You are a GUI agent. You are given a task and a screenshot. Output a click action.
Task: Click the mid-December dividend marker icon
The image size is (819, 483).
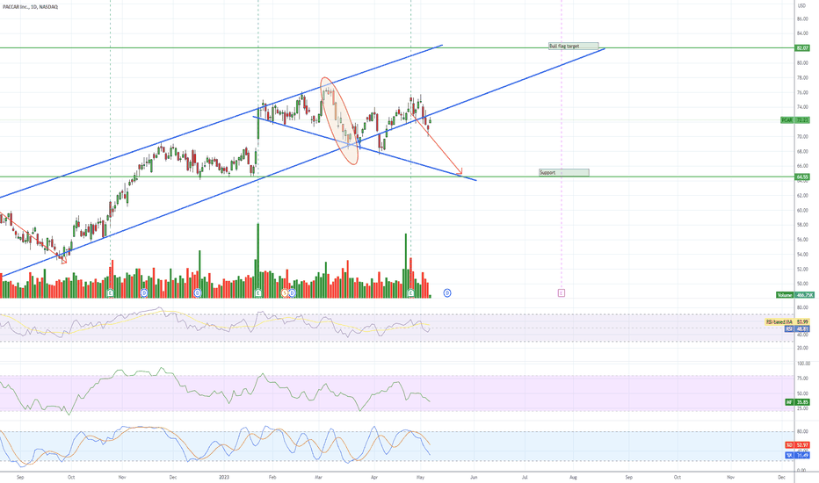(198, 293)
